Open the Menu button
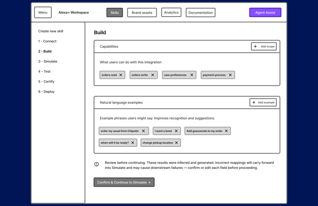 (x=43, y=12)
